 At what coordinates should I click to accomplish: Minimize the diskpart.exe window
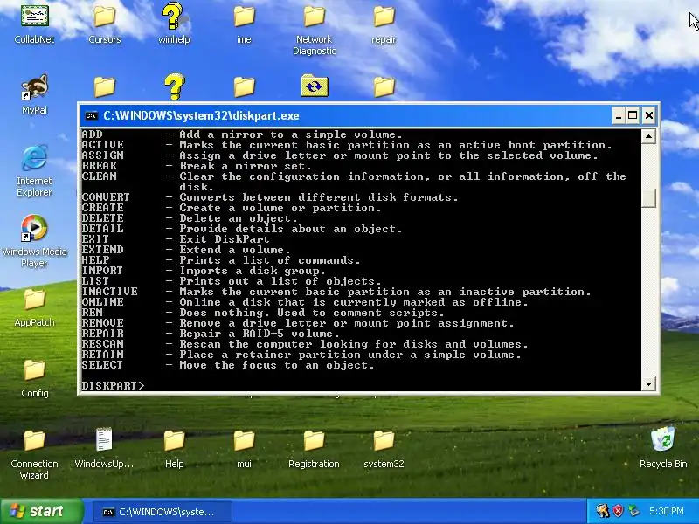pos(619,116)
